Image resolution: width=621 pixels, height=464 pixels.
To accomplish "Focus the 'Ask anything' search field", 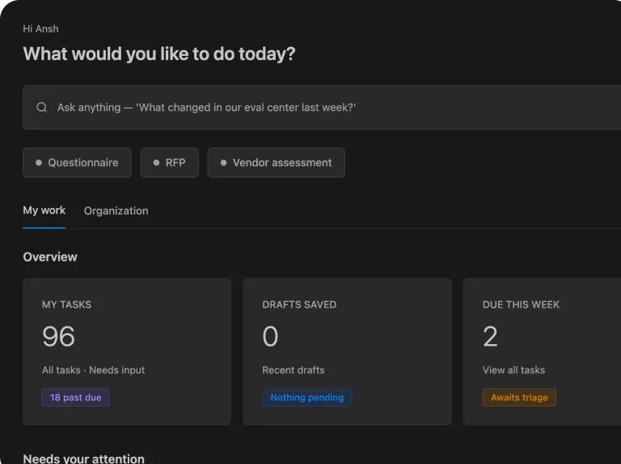I will pos(322,107).
